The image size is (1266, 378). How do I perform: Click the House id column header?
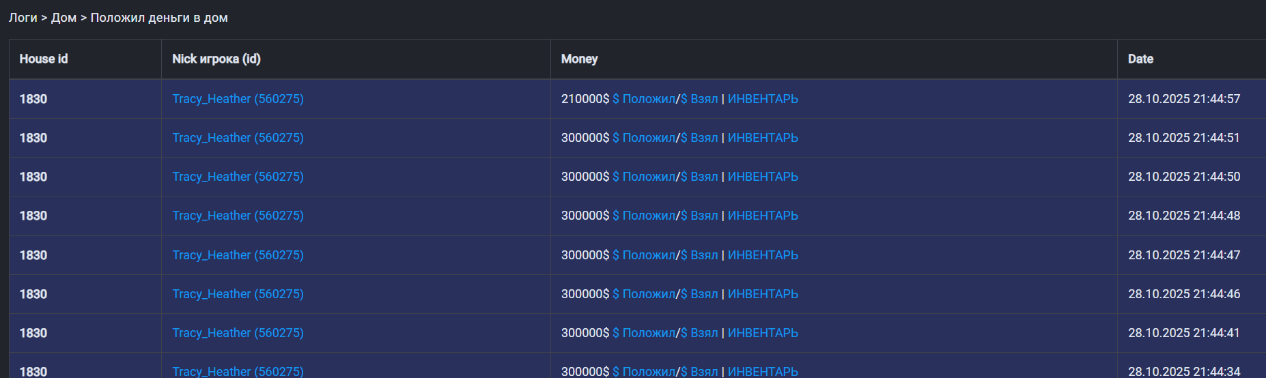tap(44, 59)
